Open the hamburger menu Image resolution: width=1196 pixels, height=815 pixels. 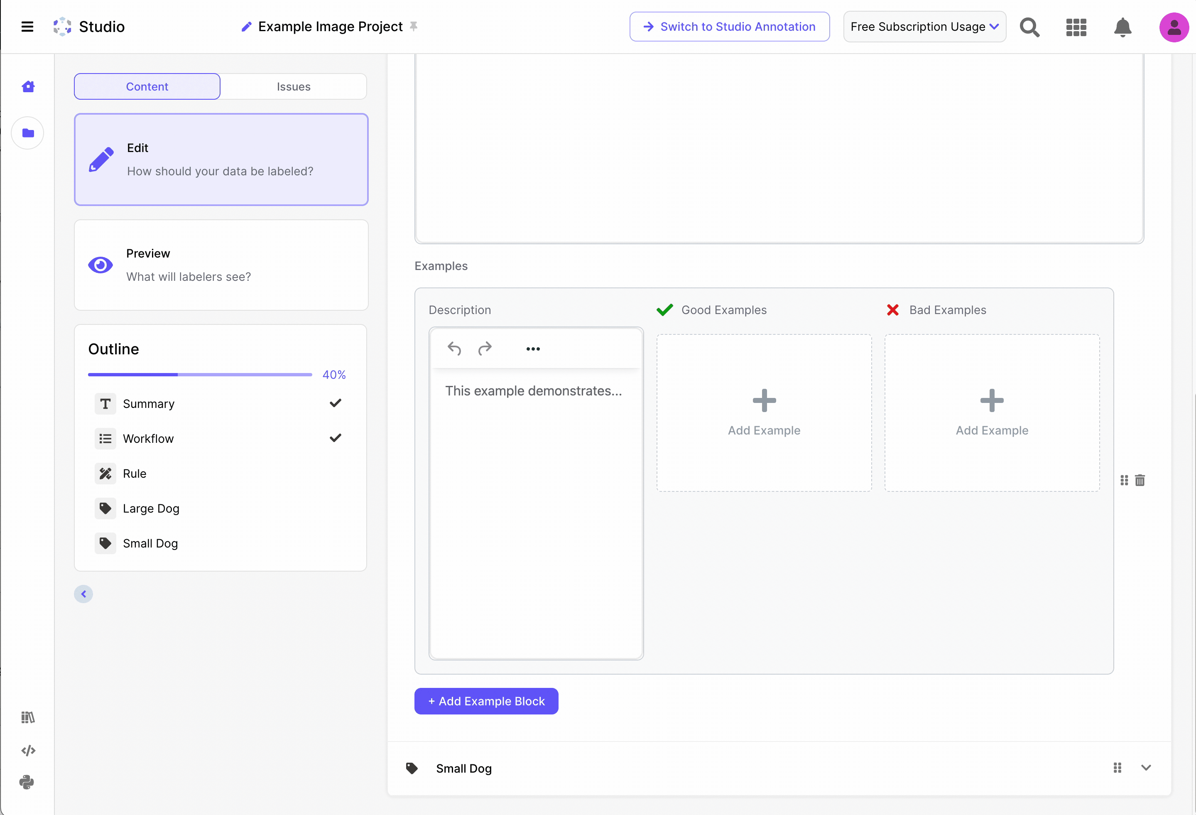(x=27, y=27)
